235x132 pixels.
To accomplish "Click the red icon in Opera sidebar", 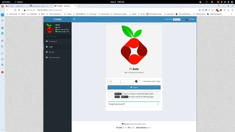I will pos(3,72).
